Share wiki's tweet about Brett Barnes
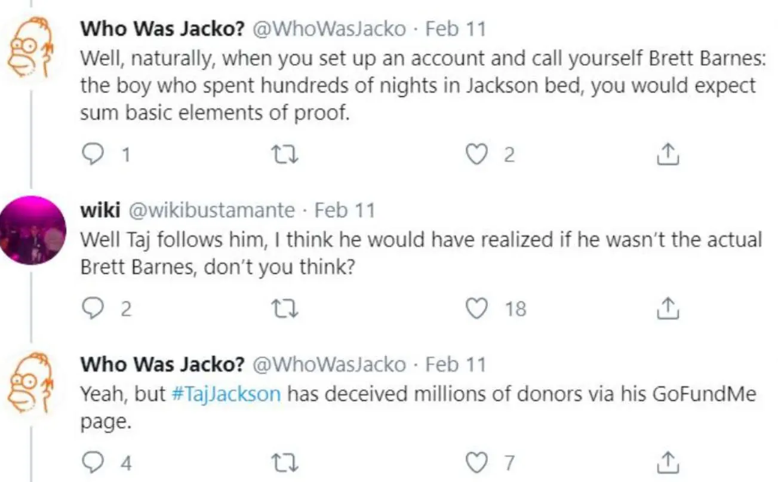 [668, 309]
